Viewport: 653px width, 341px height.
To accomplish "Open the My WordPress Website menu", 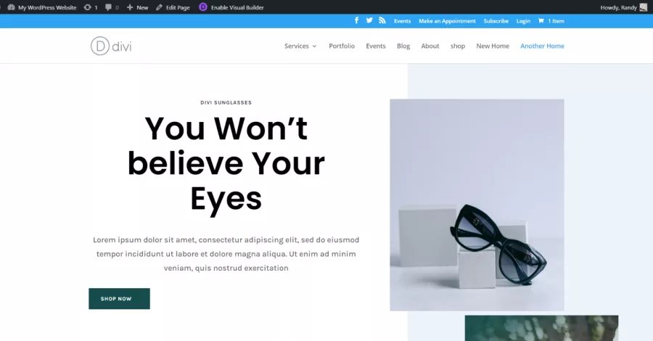I will pos(42,7).
